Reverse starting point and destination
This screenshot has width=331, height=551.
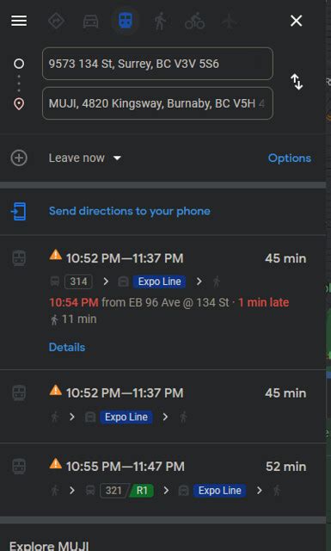297,82
